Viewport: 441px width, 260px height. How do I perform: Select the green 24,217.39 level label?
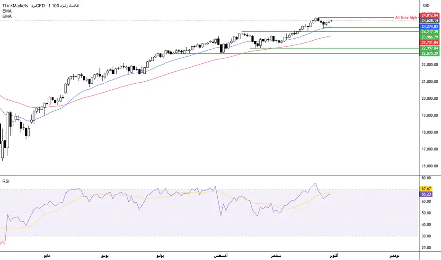click(430, 32)
